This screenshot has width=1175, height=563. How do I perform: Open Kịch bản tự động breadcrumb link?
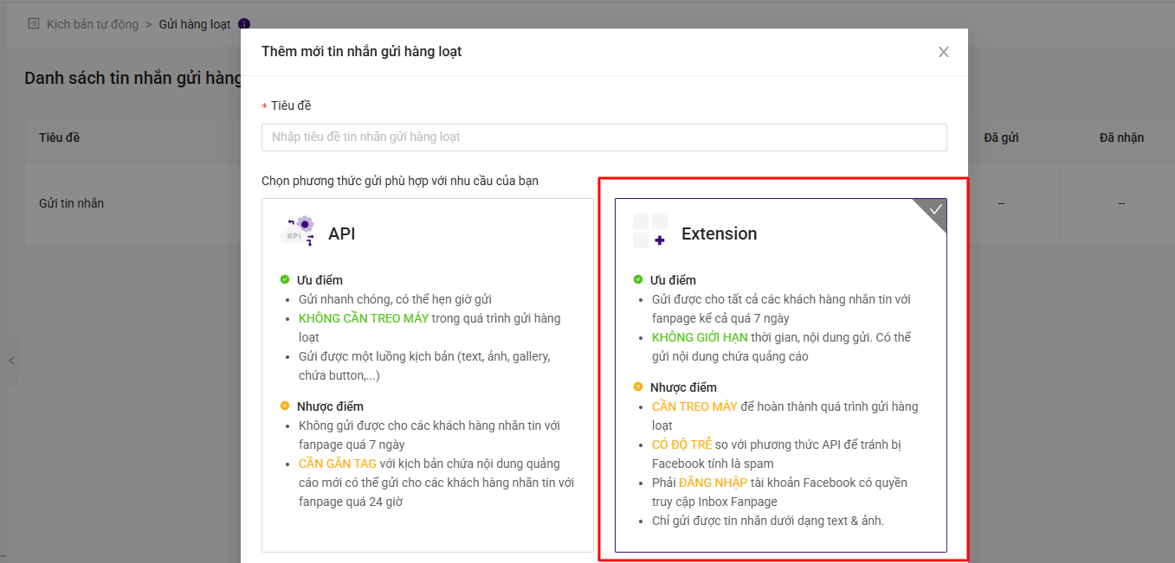[x=92, y=24]
